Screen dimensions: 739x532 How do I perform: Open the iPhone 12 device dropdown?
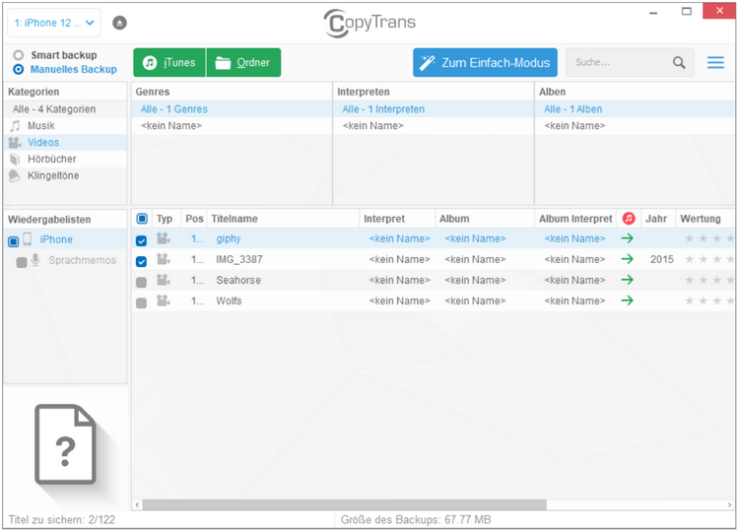click(54, 23)
